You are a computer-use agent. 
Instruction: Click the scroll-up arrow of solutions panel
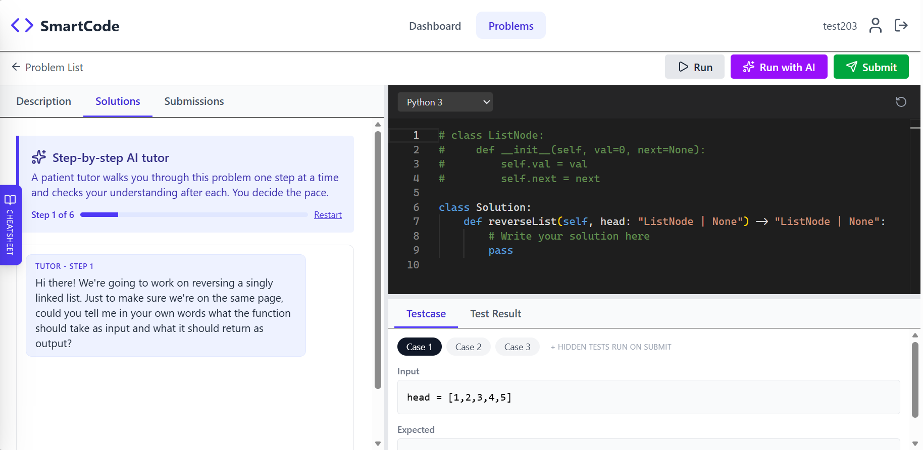click(378, 124)
